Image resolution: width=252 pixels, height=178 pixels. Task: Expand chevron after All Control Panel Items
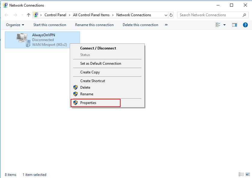point(113,15)
